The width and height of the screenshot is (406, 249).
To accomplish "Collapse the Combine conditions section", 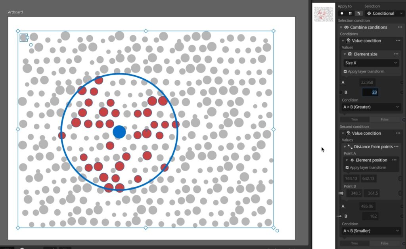I will click(x=341, y=27).
